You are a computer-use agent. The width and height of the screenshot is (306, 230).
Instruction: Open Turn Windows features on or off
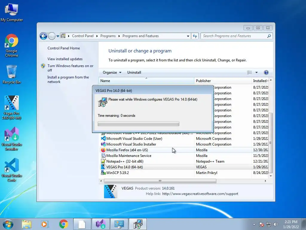click(70, 68)
